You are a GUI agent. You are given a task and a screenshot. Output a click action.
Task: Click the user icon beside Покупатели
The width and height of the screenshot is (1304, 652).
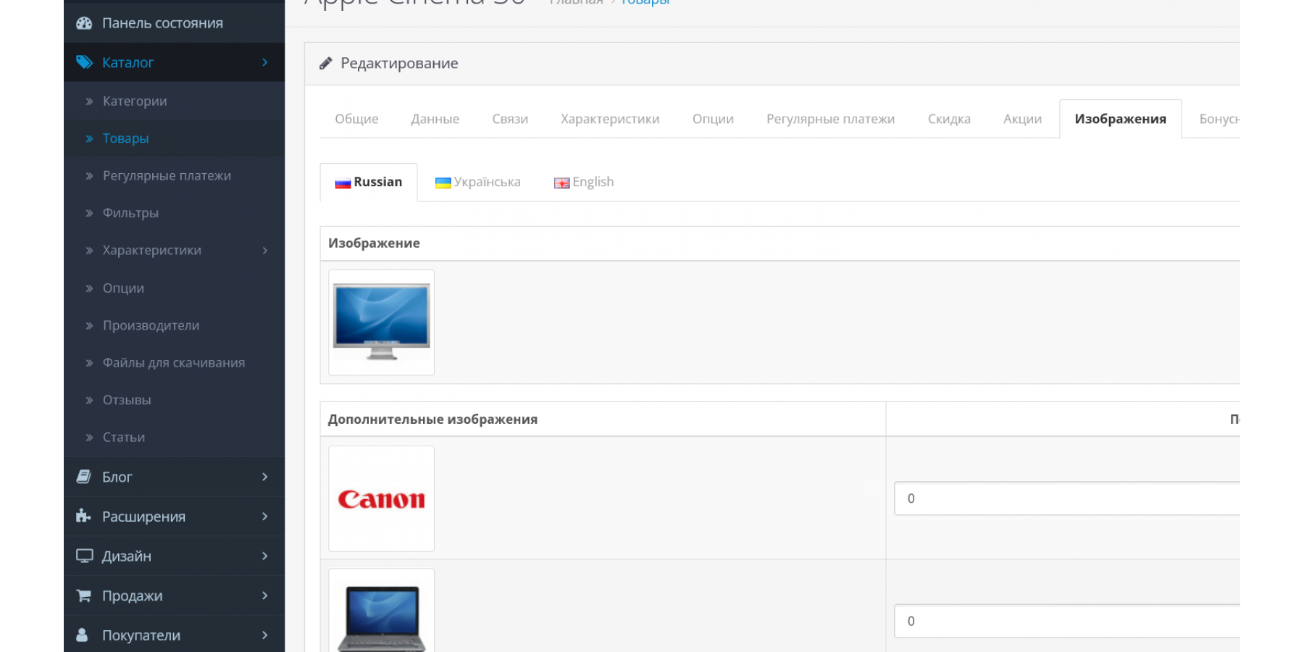pyautogui.click(x=83, y=635)
